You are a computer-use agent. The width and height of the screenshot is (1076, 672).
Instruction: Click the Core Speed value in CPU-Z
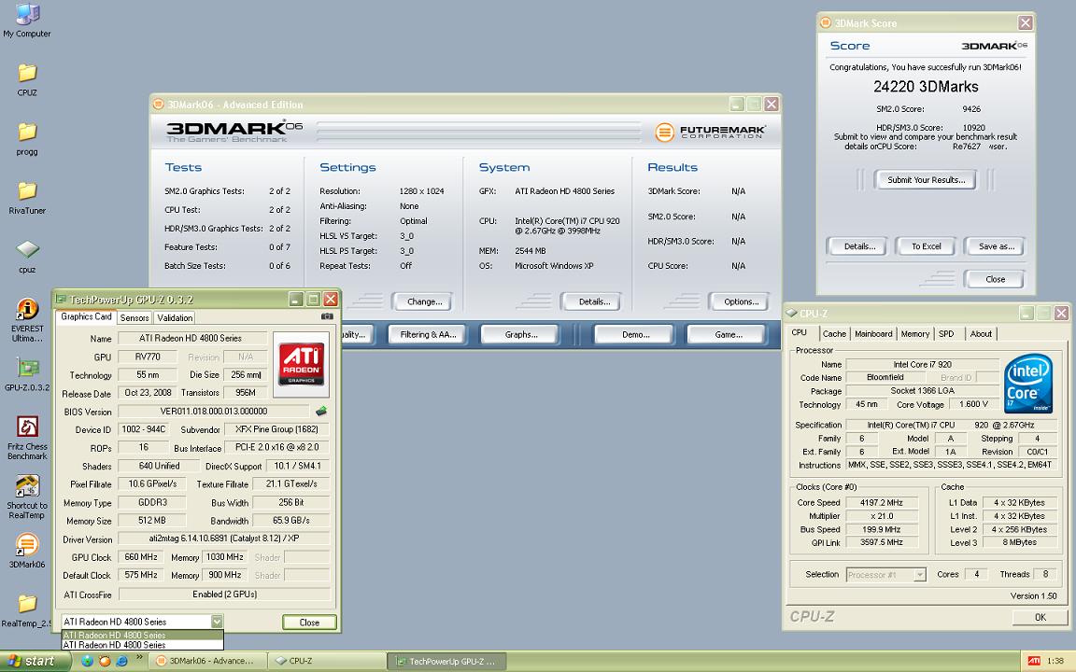tap(881, 503)
